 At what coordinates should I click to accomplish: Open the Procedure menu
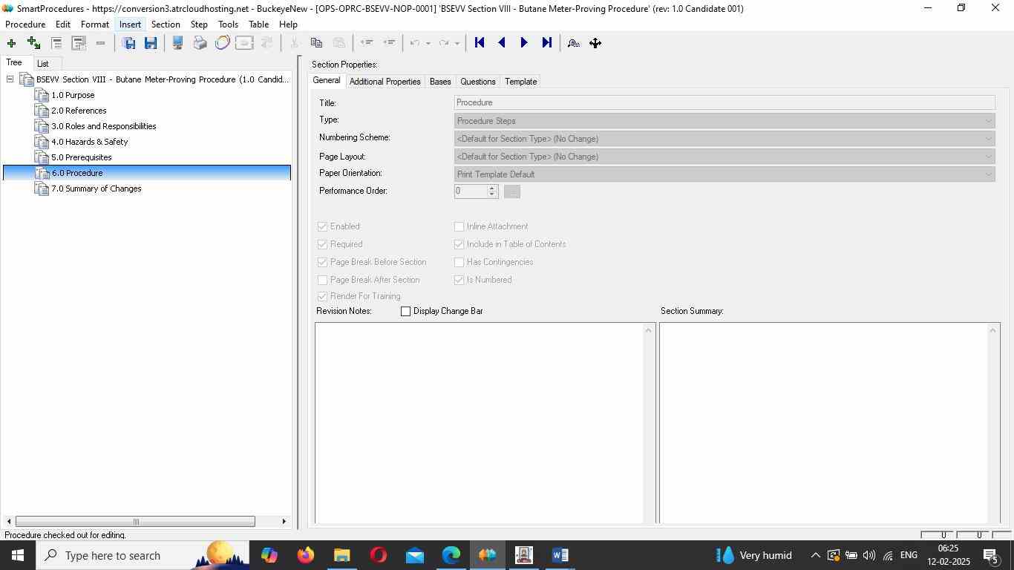tap(25, 24)
